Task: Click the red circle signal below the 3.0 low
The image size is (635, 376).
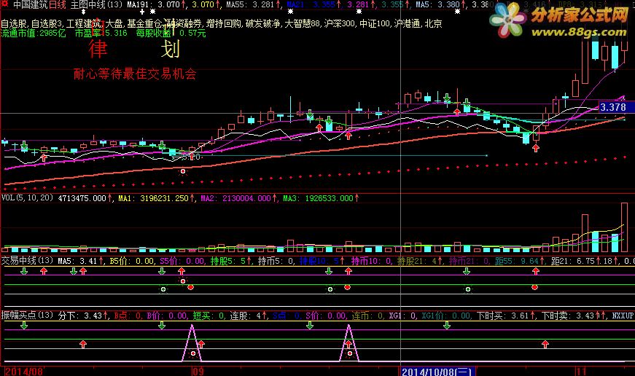Action: [x=183, y=171]
